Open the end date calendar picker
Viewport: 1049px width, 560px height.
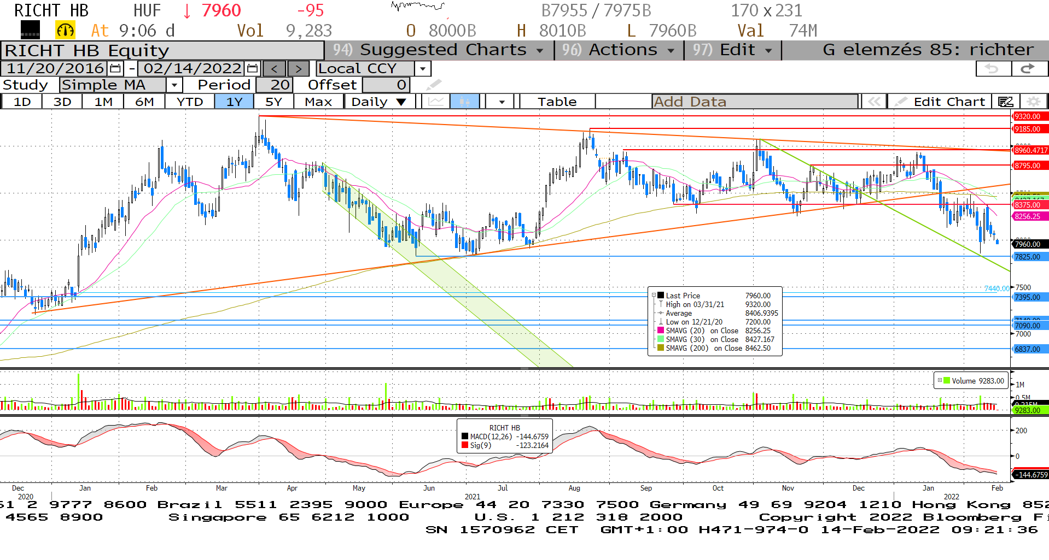[x=252, y=69]
